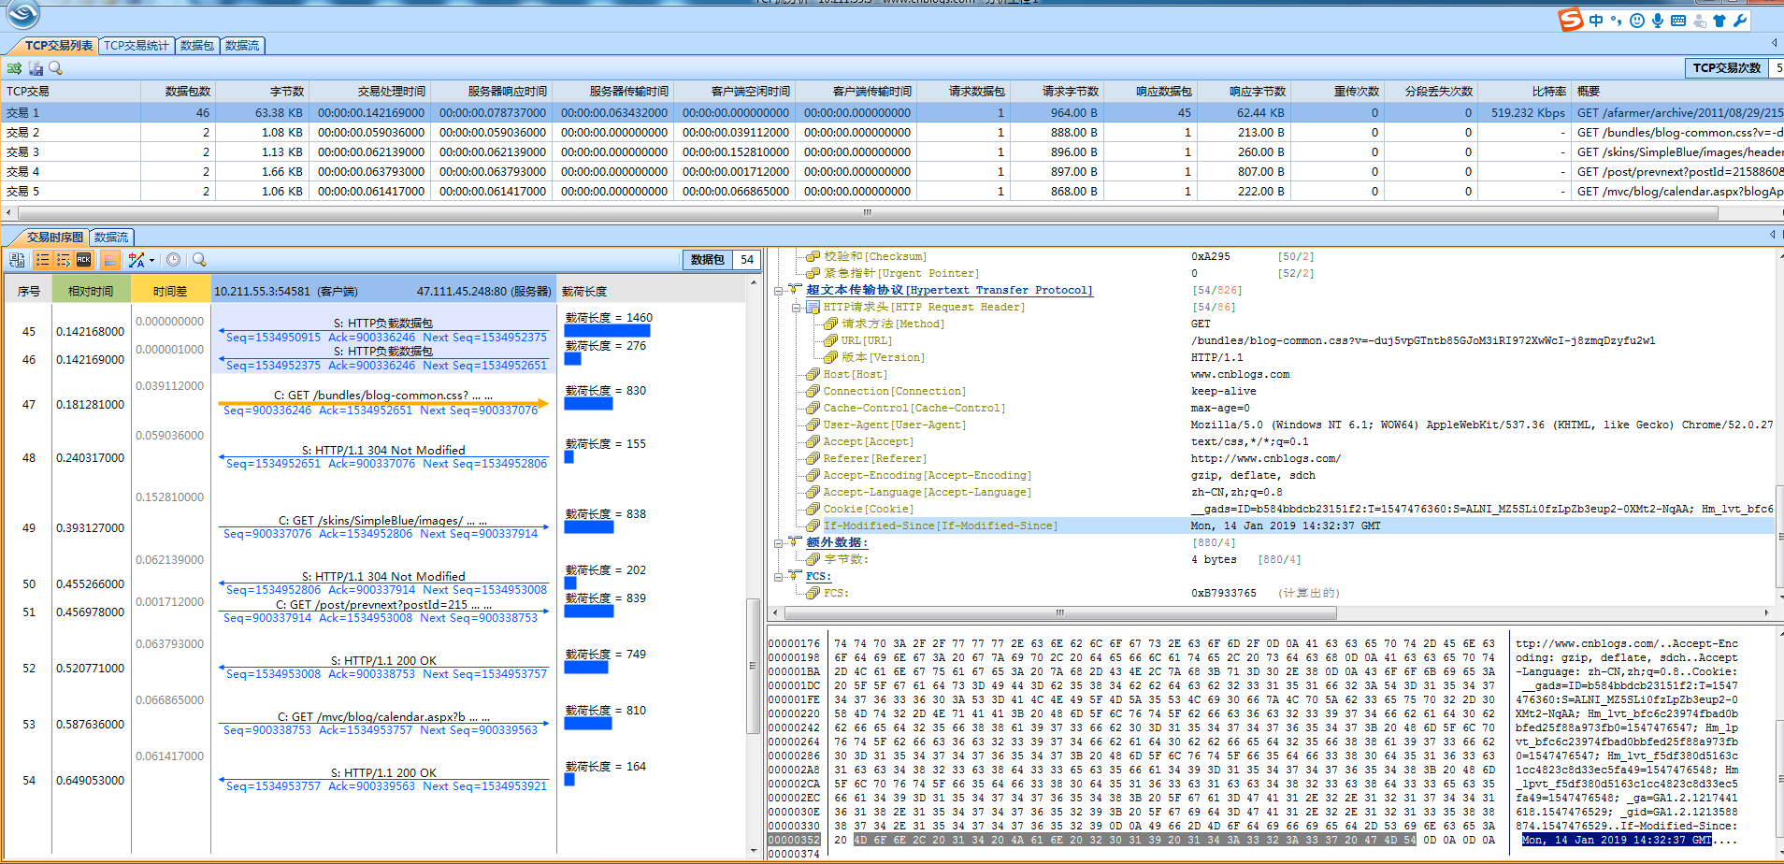Screen dimensions: 1784x864
Task: Click the collapse arrow at lower panel right edge
Action: point(1774,234)
